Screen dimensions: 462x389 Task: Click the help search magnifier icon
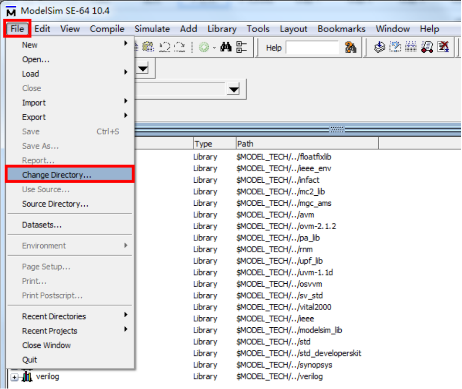[351, 46]
